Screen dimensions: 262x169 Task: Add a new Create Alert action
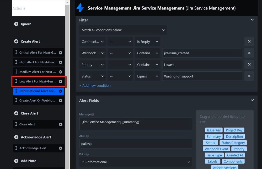[16, 41]
